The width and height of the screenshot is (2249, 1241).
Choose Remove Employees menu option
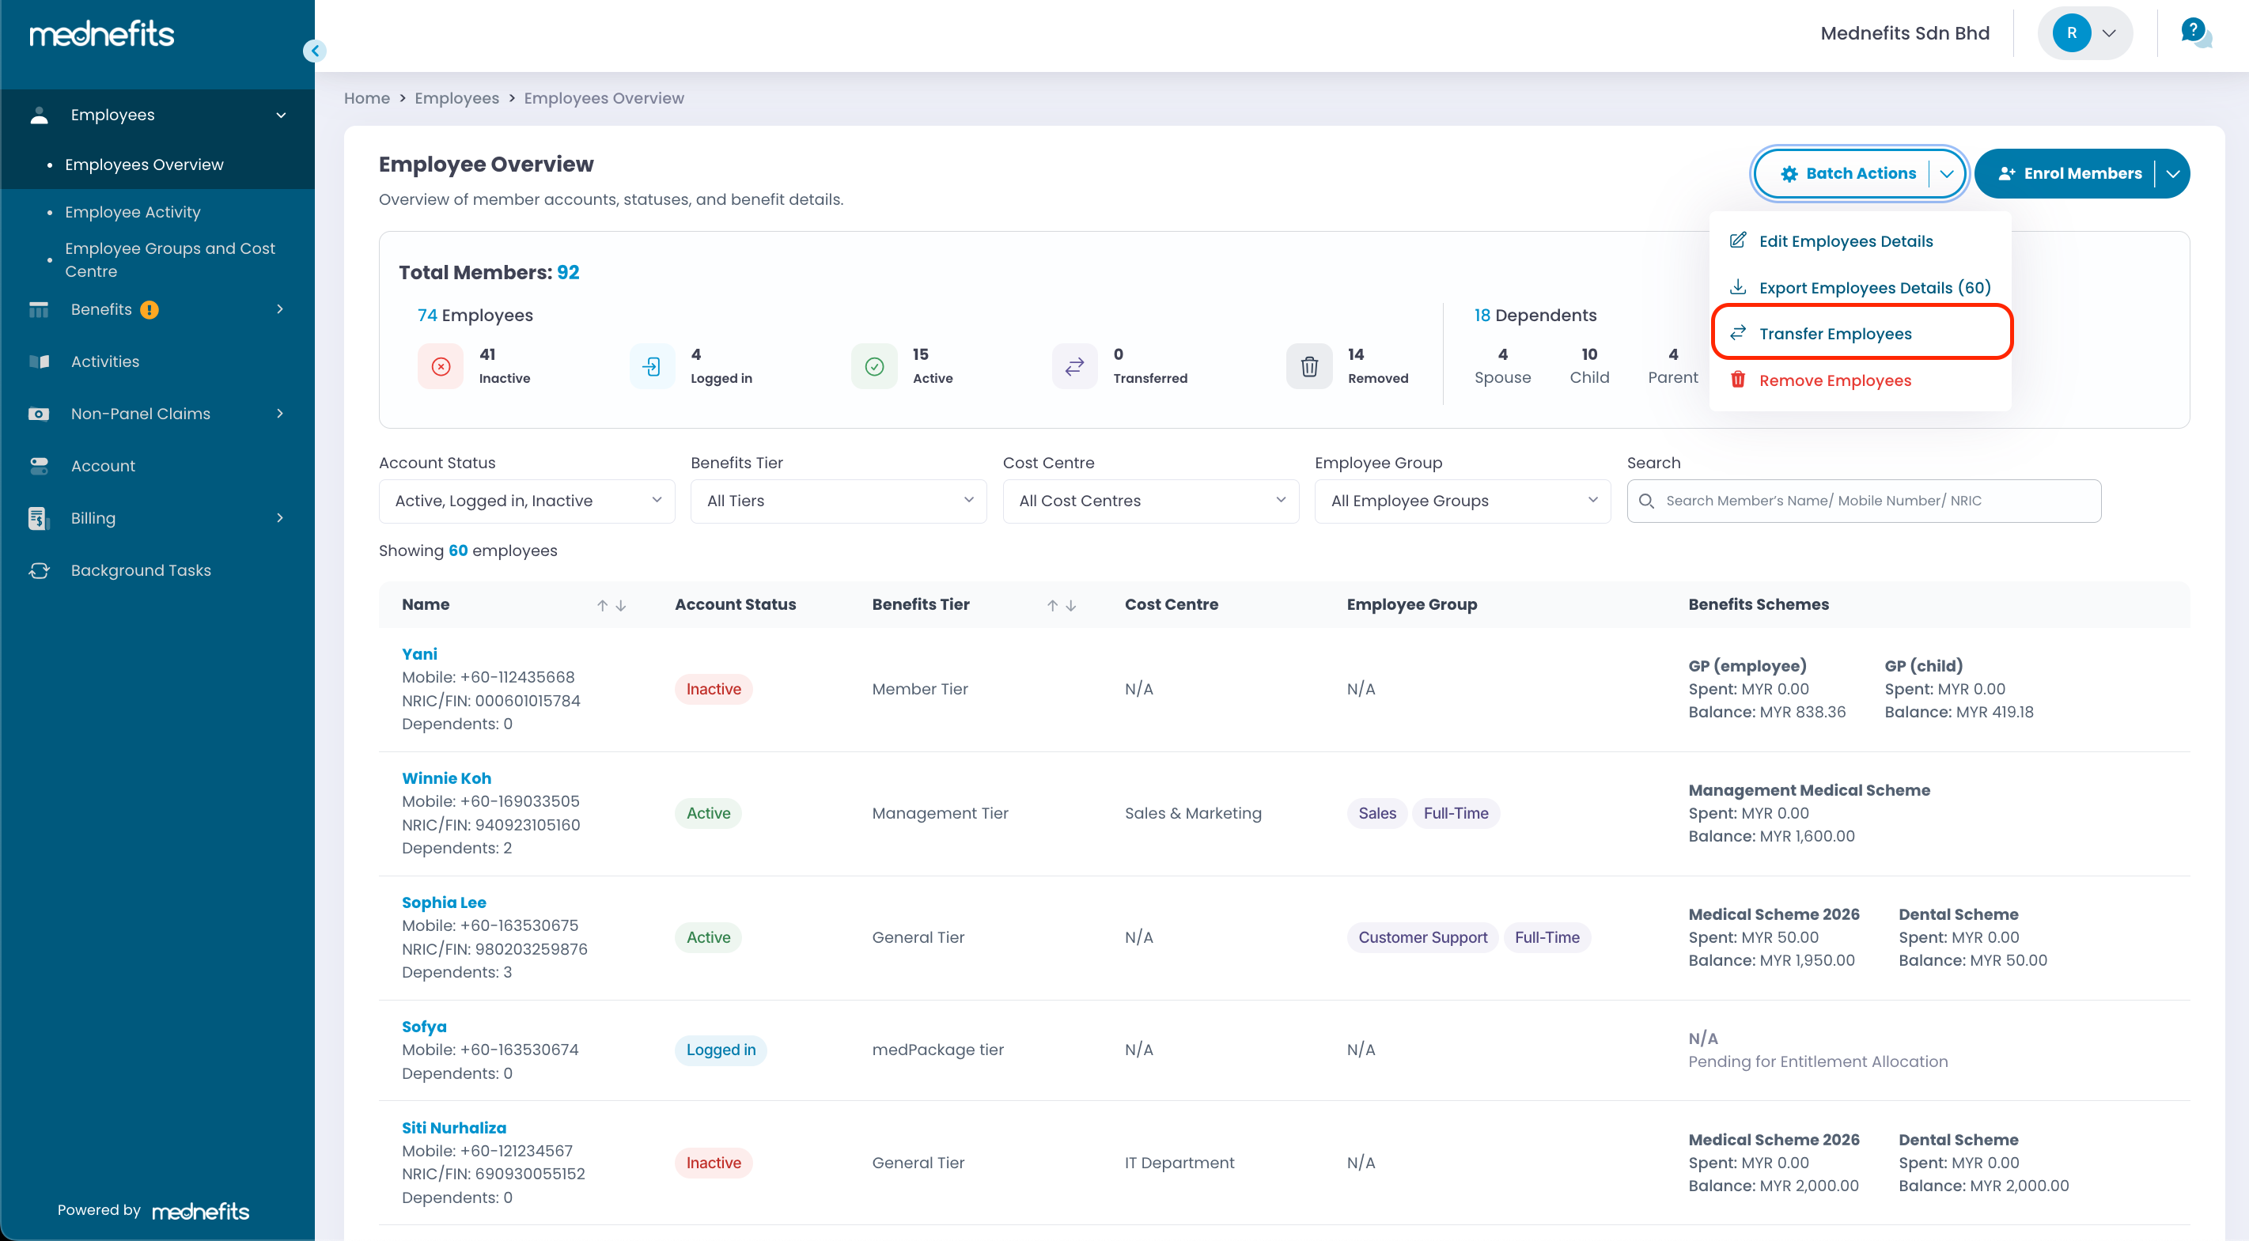(1835, 380)
